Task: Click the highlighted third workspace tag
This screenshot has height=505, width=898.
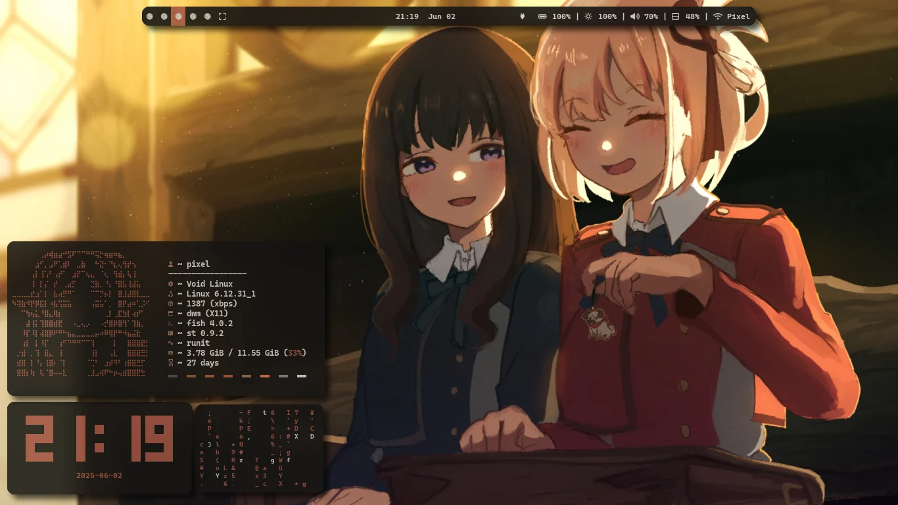Action: [178, 16]
